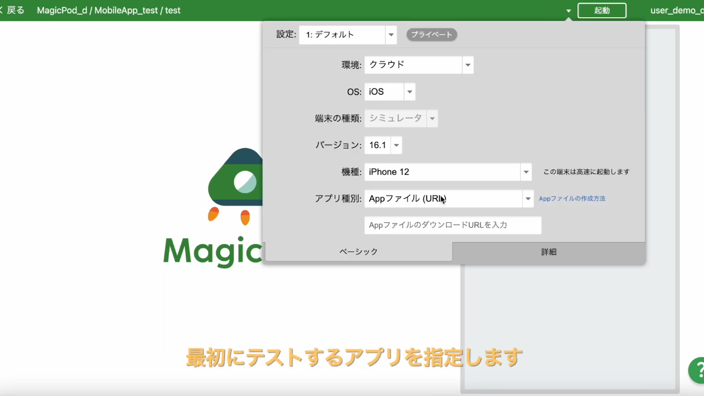The image size is (704, 396).
Task: Expand the 環境 dropdown set to クラウド
Action: click(x=419, y=65)
